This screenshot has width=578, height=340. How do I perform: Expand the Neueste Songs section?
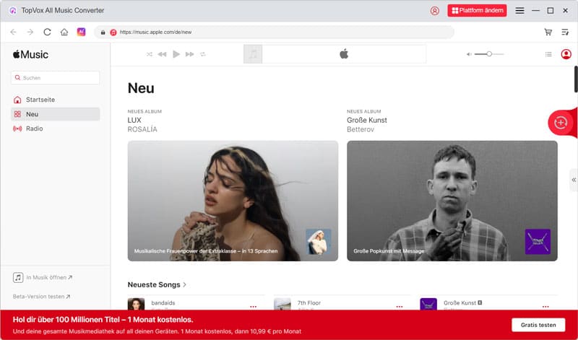pyautogui.click(x=157, y=284)
